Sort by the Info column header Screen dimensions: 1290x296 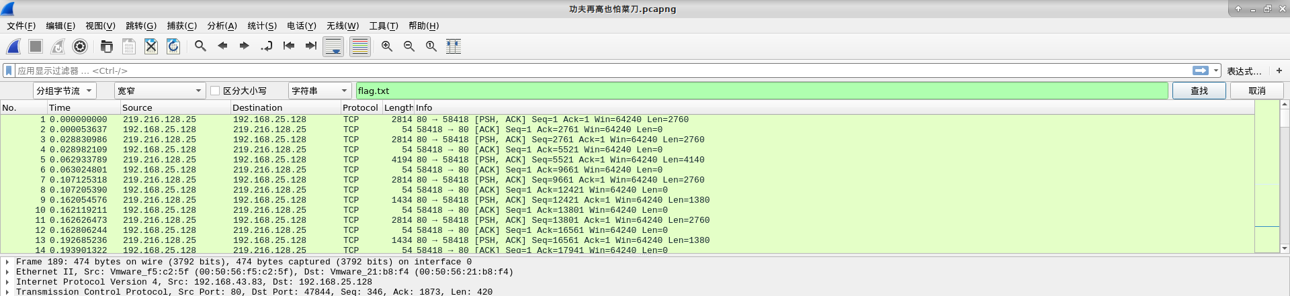pos(834,107)
